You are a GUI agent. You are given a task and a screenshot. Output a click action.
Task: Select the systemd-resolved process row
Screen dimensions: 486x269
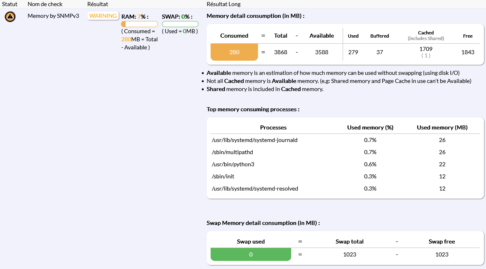point(255,189)
